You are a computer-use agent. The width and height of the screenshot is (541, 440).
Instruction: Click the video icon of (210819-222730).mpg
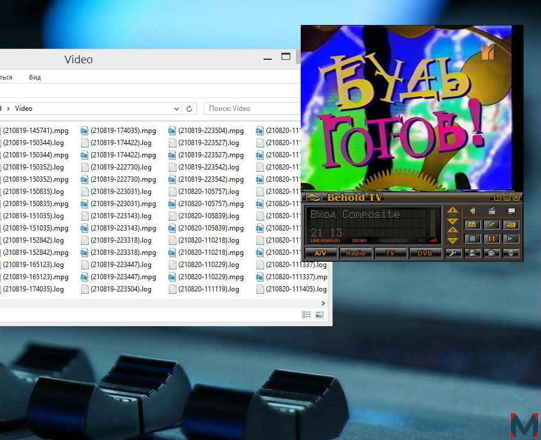[x=85, y=179]
